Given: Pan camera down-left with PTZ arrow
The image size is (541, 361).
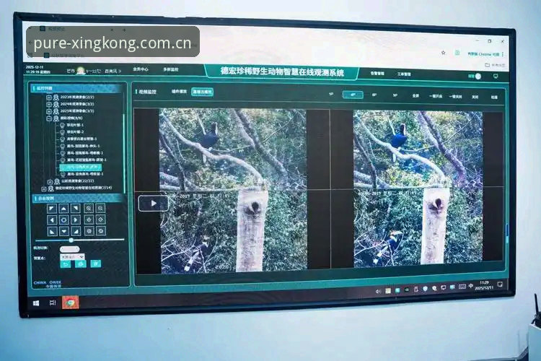Looking at the screenshot, I should (x=52, y=231).
